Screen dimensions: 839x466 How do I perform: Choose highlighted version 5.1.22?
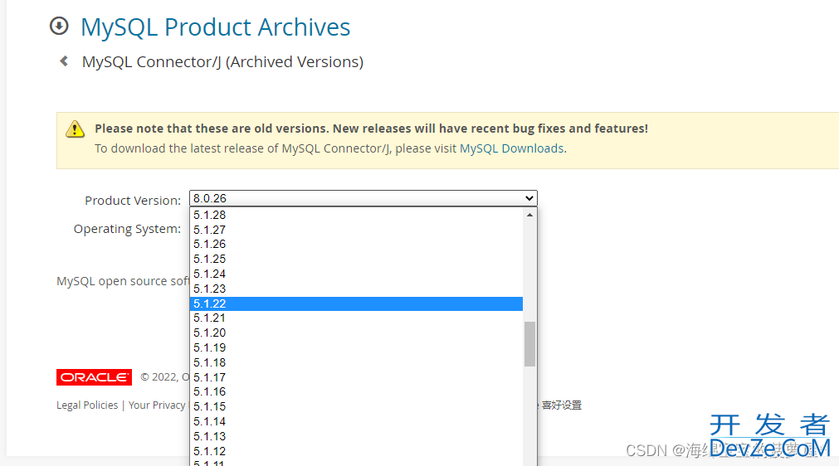(356, 303)
